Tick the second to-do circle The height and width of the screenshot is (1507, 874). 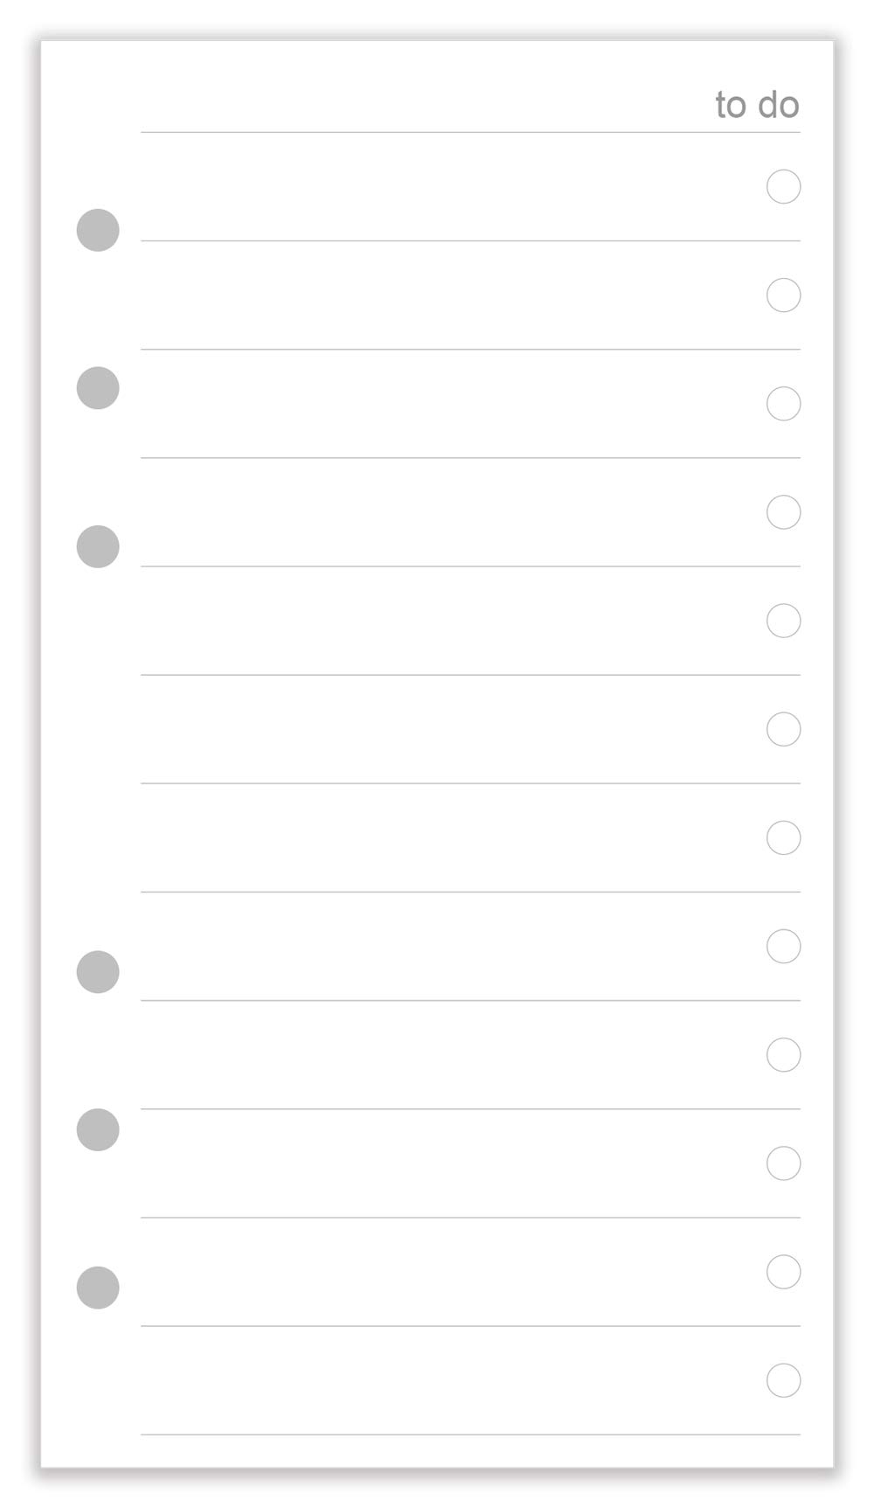click(x=783, y=295)
